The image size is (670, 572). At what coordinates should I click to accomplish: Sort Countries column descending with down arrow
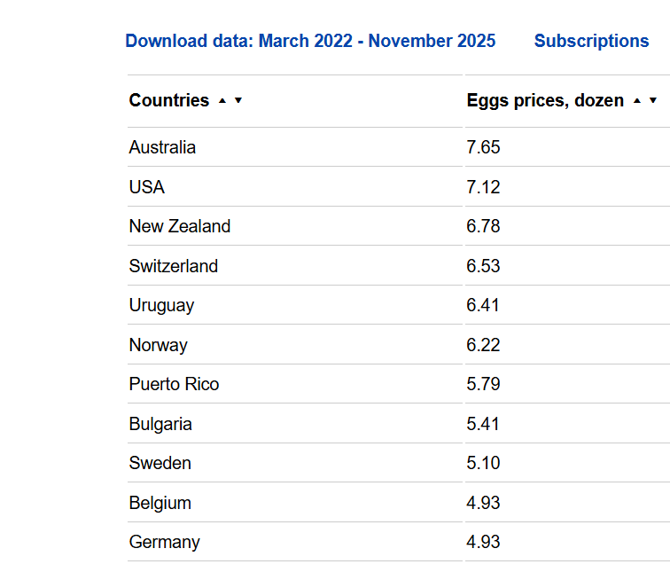(238, 101)
